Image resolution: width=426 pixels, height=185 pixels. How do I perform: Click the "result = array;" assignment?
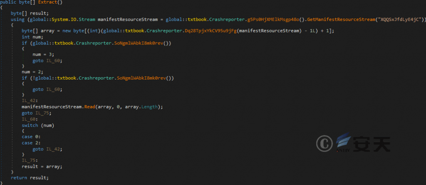42,166
